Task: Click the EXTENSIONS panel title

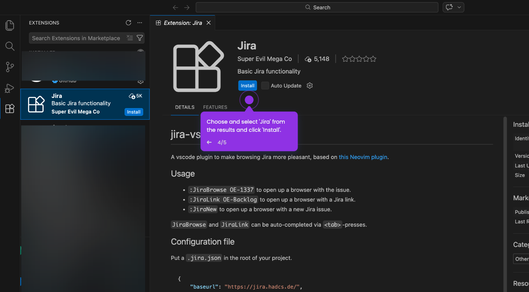Action: coord(44,23)
